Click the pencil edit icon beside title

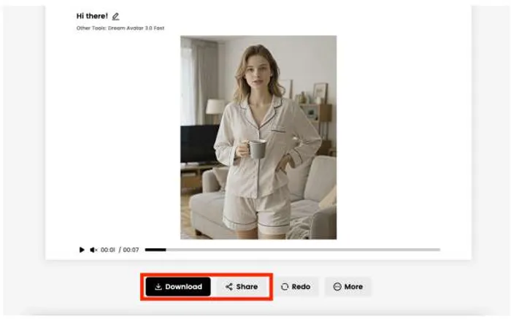pos(116,16)
